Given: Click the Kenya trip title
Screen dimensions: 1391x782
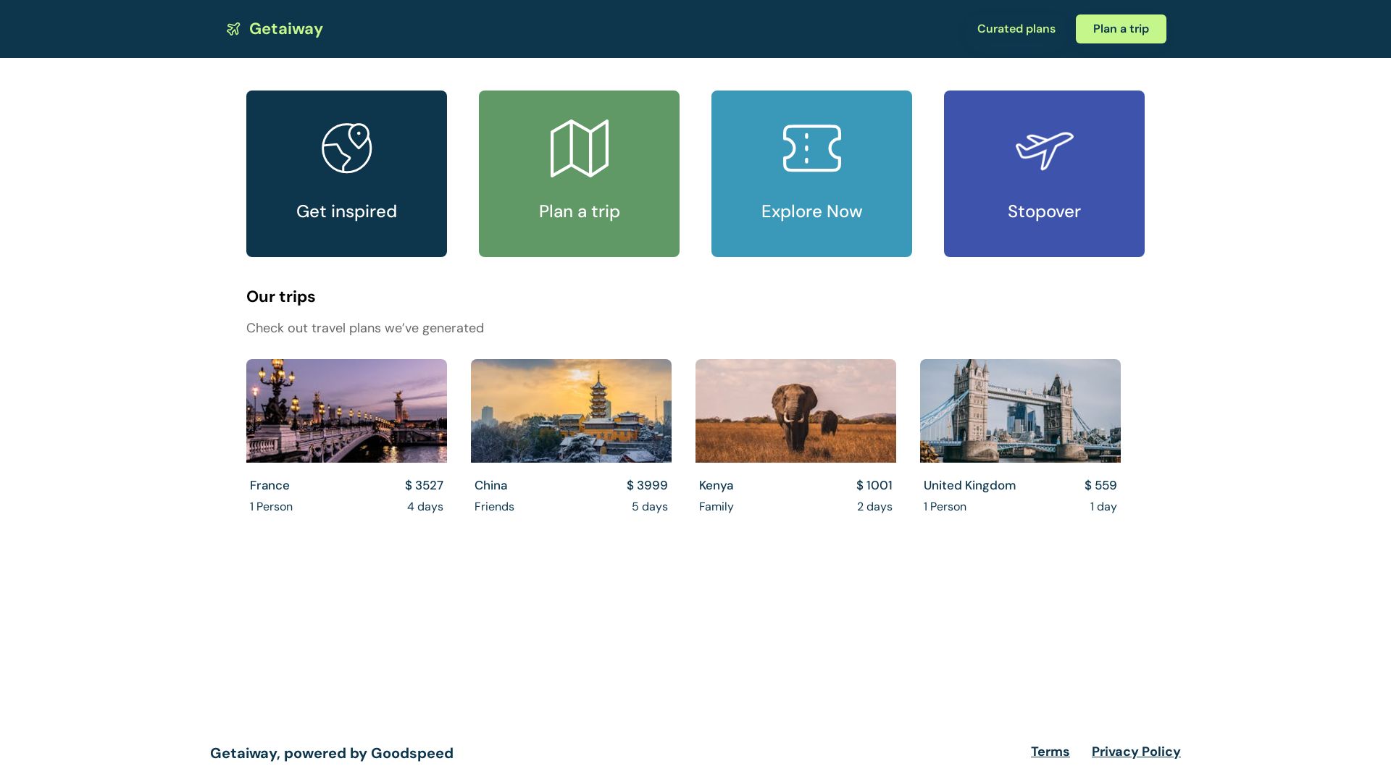Looking at the screenshot, I should pos(716,485).
